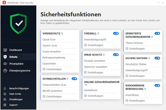Open the Sichere Dateien help icon
This screenshot has height=110, width=166.
[x=149, y=58]
